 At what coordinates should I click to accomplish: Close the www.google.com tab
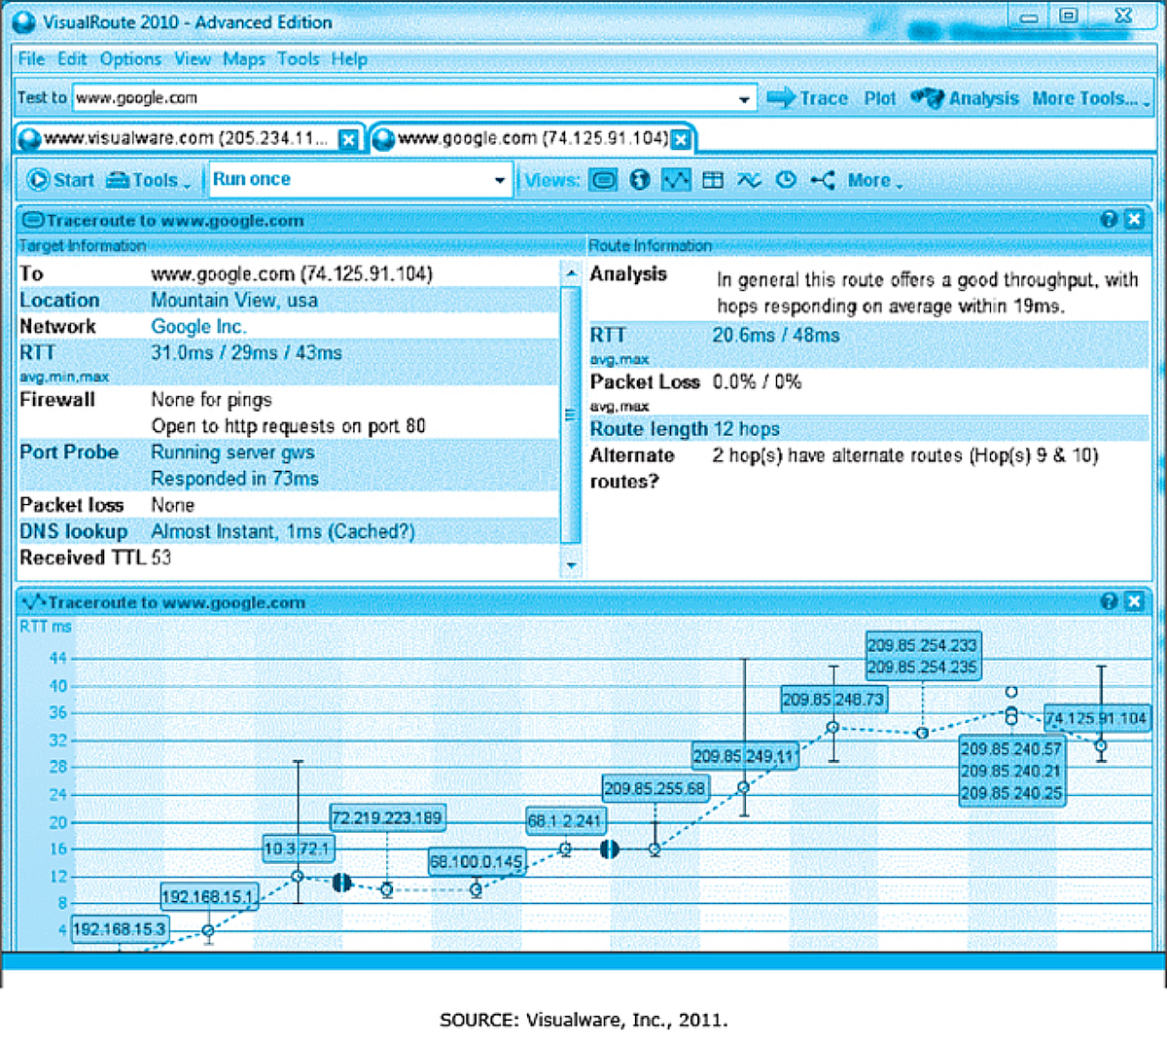pos(682,139)
